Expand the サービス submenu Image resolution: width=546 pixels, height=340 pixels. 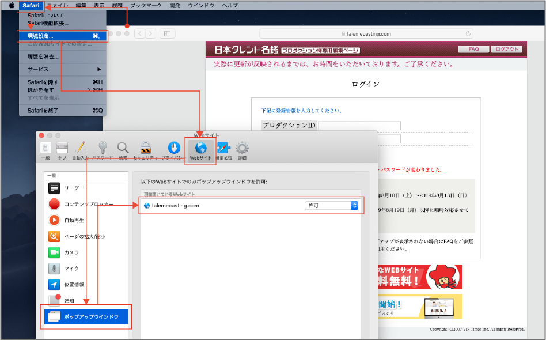63,69
